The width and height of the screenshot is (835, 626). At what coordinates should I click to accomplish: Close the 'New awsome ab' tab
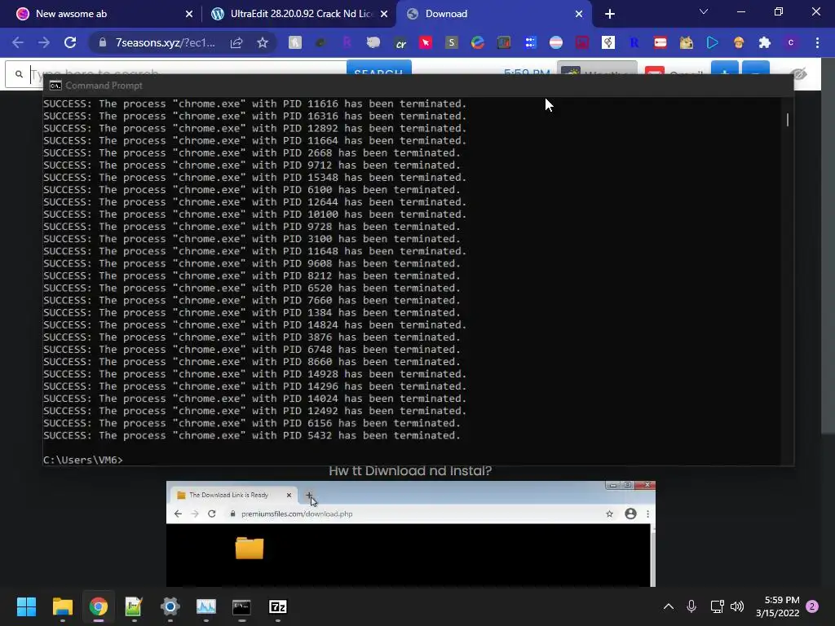(x=189, y=14)
